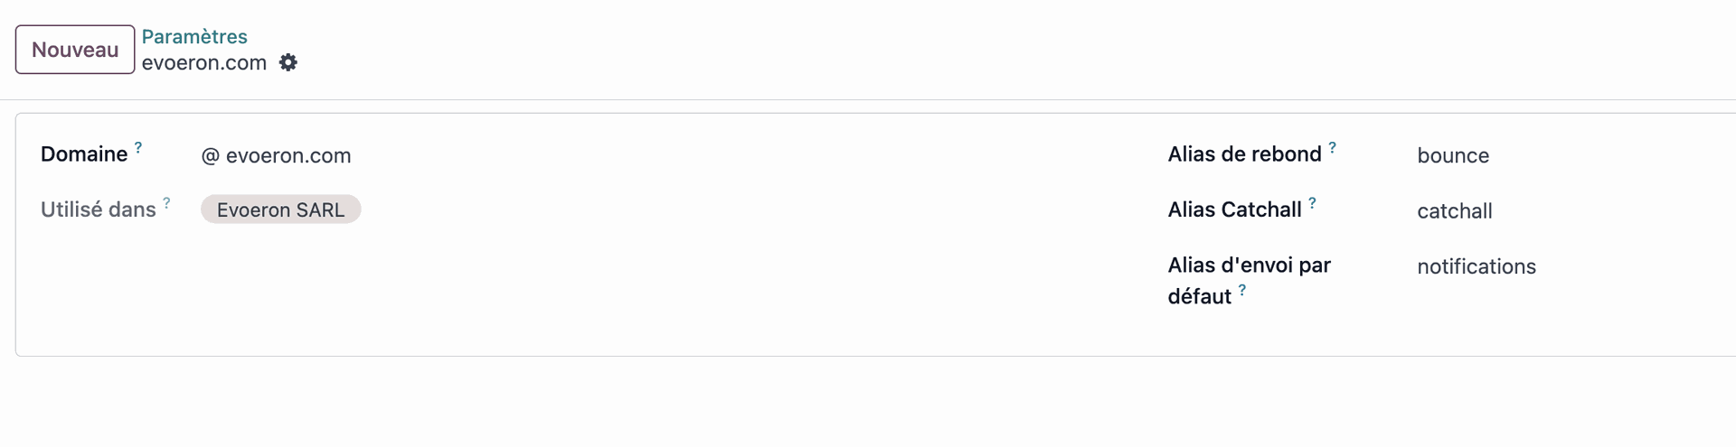Show help tooltip for Alias de rebond
Screen dimensions: 1736x447
1332,147
